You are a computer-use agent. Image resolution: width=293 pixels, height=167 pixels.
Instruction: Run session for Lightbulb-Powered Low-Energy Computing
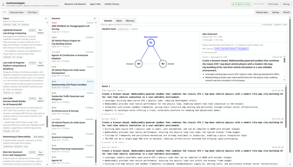point(41,31)
